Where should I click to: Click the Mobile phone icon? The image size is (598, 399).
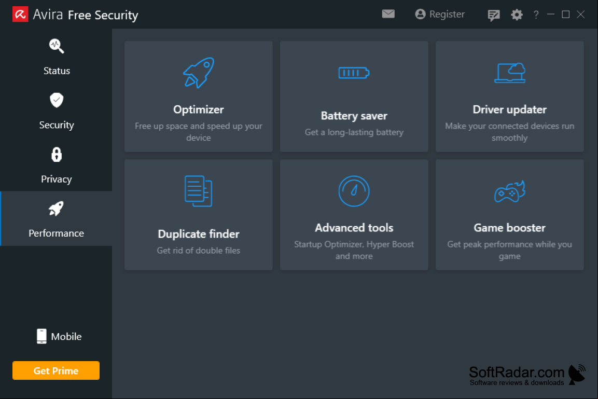pos(41,336)
